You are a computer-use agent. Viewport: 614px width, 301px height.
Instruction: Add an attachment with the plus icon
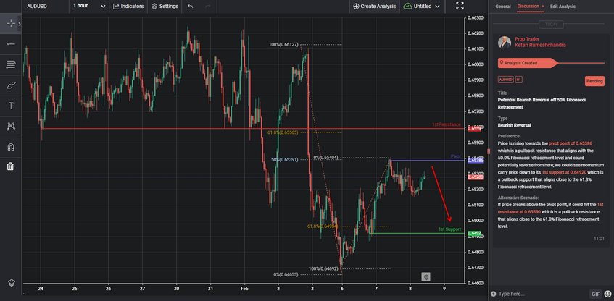tap(493, 294)
